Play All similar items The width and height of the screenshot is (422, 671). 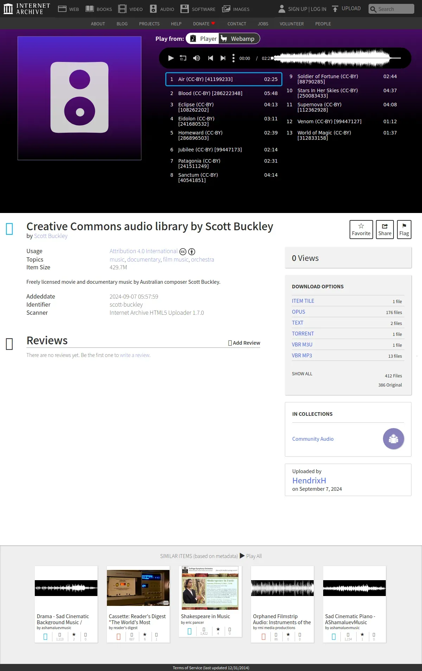pyautogui.click(x=251, y=556)
